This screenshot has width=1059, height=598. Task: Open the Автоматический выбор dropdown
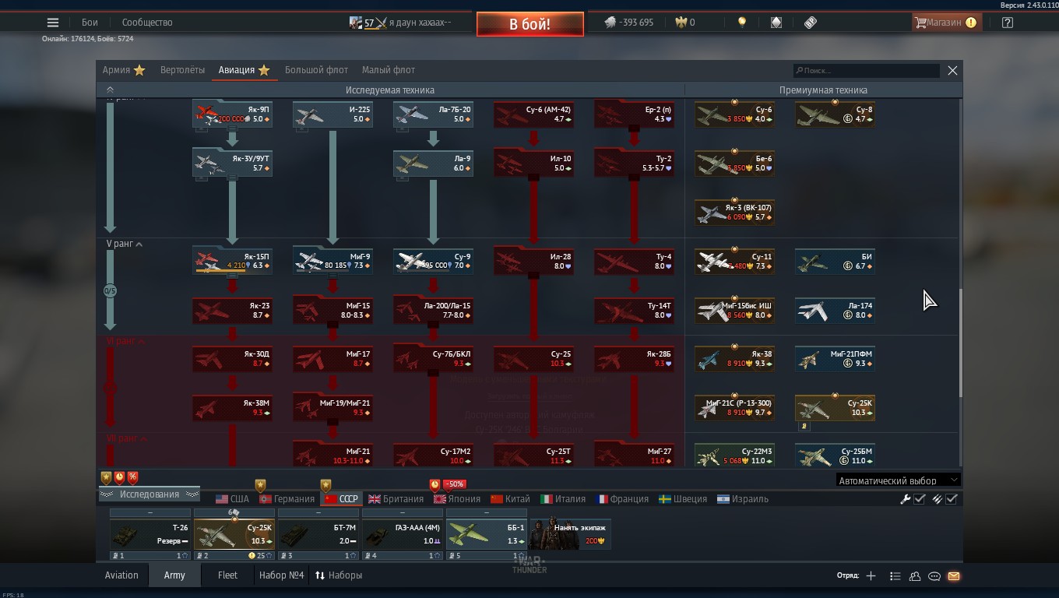pyautogui.click(x=898, y=480)
